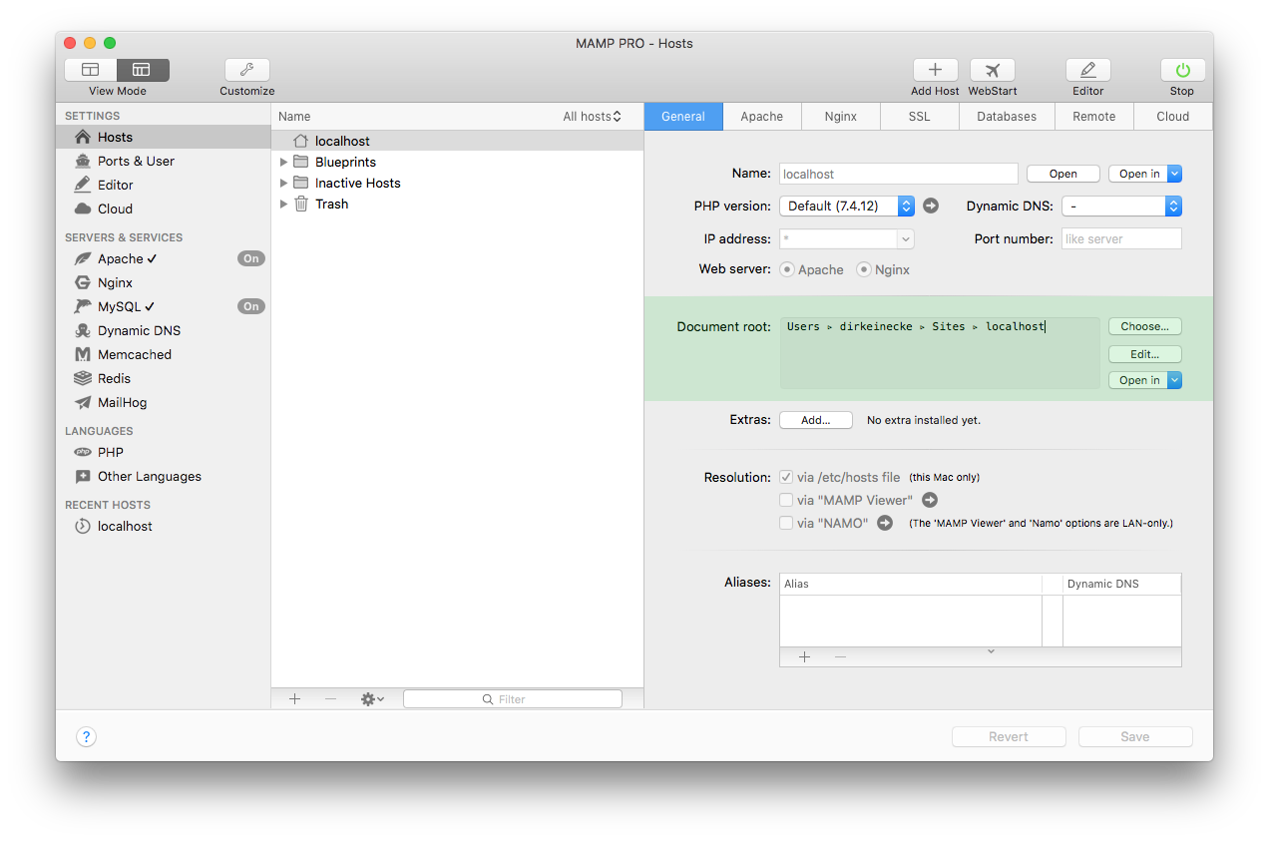The image size is (1269, 841).
Task: Save the host configuration changes
Action: pyautogui.click(x=1134, y=736)
